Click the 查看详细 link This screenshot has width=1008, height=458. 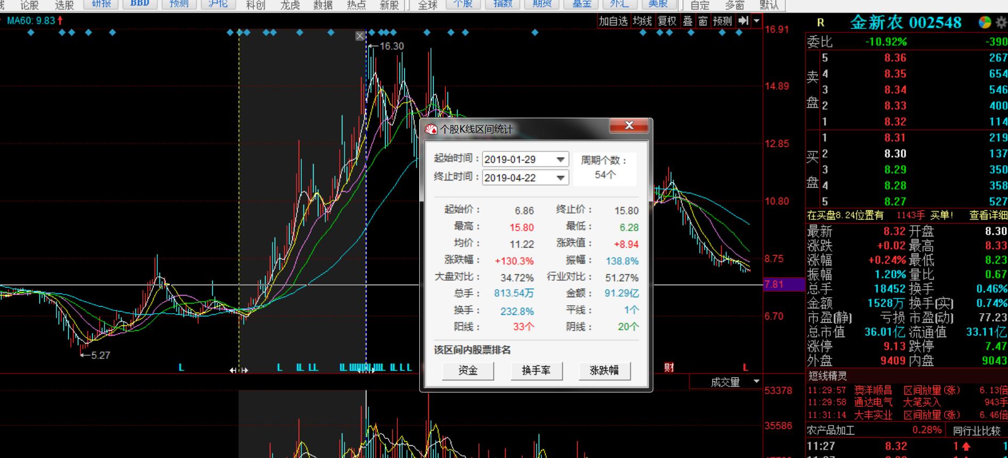[988, 215]
